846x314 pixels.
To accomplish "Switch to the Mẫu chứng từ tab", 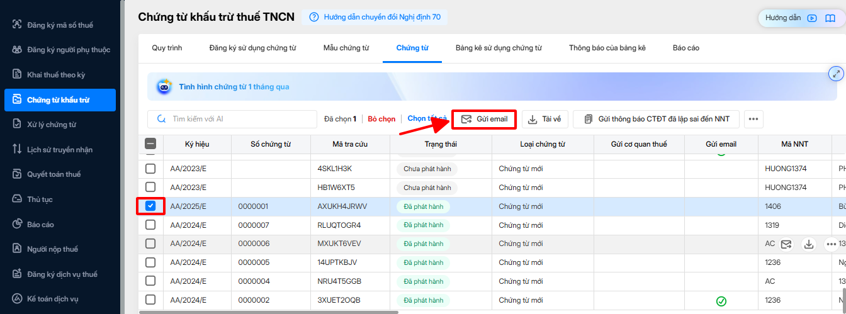I will click(346, 48).
